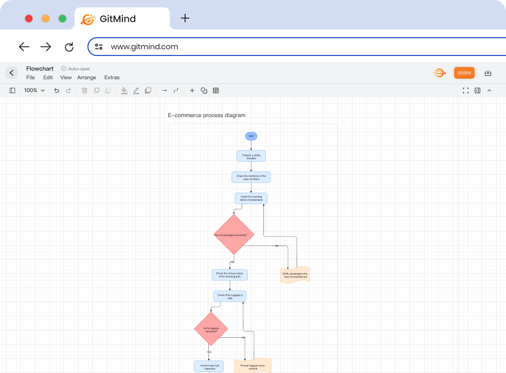Click the download icon button
The image size is (506, 373).
tap(487, 73)
